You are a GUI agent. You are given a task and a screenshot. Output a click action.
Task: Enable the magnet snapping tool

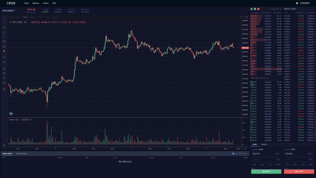[x=4, y=68]
